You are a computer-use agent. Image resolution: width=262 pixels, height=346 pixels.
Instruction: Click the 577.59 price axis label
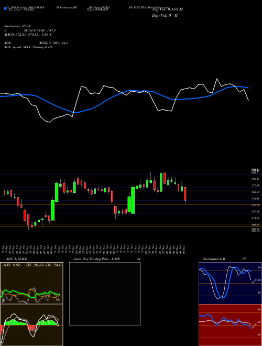click(x=256, y=186)
